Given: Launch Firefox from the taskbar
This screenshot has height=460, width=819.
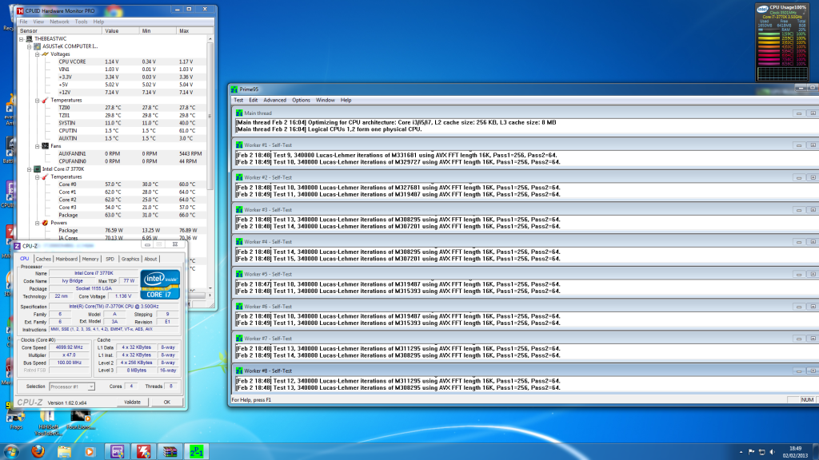Looking at the screenshot, I should coord(38,451).
